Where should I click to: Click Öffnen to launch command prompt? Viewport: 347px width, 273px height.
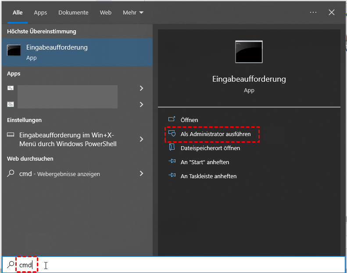point(189,120)
